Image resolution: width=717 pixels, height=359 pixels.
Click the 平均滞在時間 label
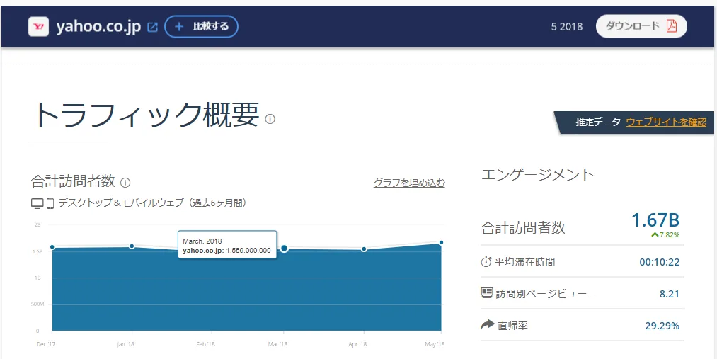coord(525,262)
